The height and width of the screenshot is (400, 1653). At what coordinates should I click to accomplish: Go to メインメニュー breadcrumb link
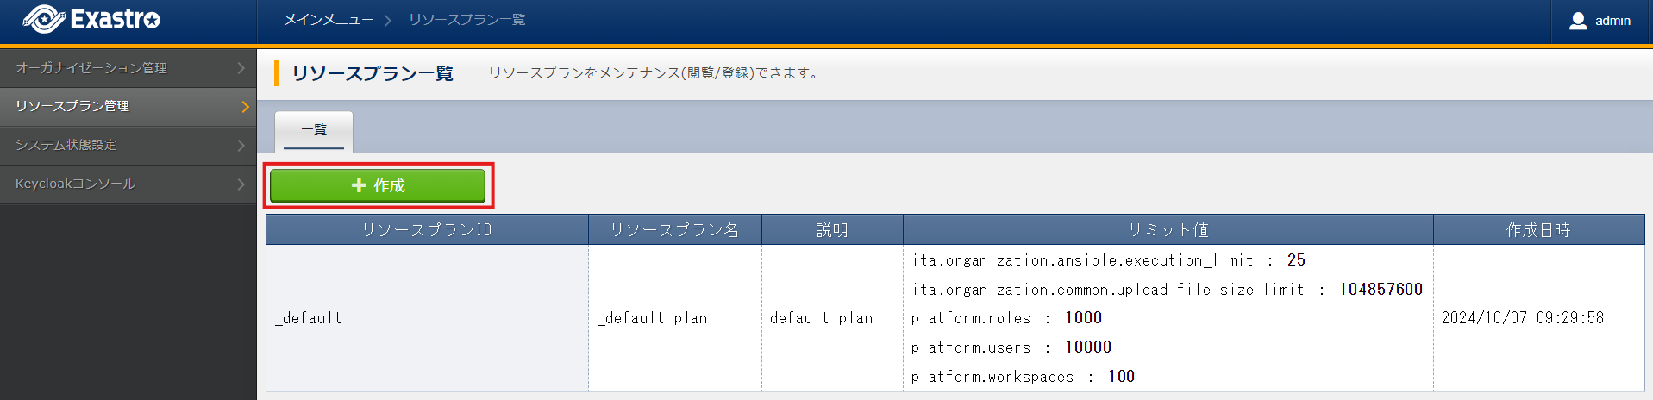coord(329,20)
